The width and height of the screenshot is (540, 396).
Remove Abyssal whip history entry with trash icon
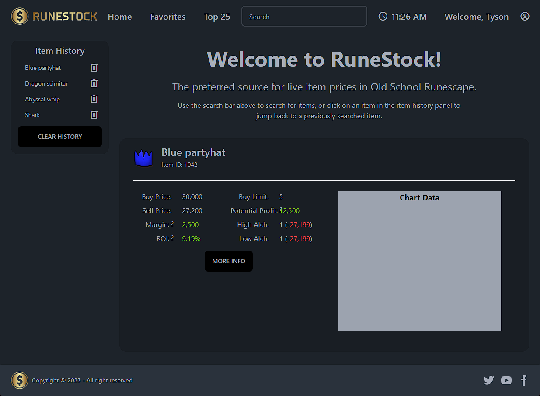[x=94, y=99]
